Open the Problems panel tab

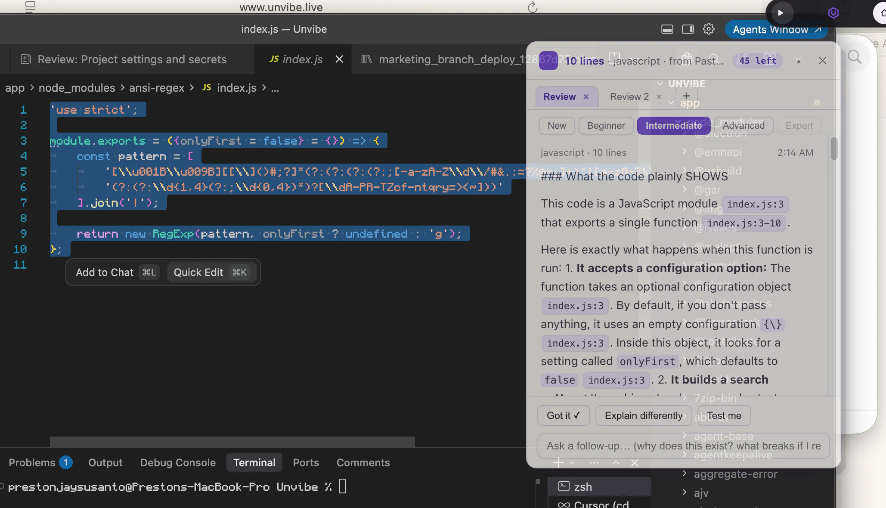(32, 462)
